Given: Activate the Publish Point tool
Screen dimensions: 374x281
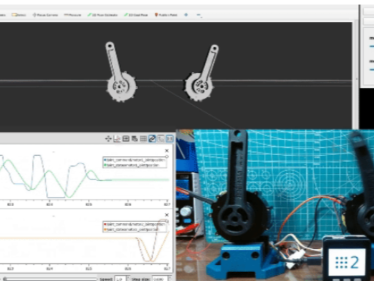Looking at the screenshot, I should click(165, 15).
